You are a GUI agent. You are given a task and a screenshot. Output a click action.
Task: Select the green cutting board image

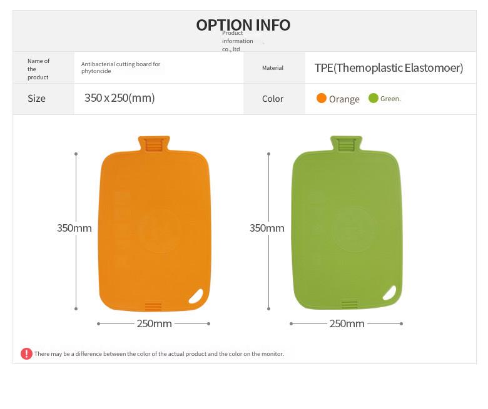347,223
